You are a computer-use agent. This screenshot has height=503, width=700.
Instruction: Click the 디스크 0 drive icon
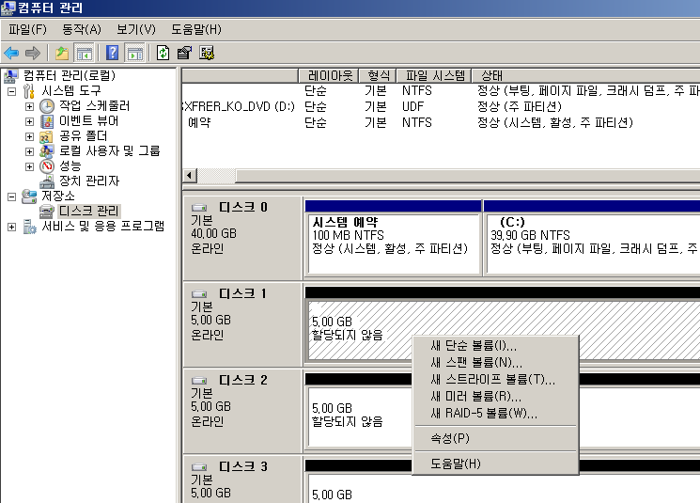tap(199, 208)
